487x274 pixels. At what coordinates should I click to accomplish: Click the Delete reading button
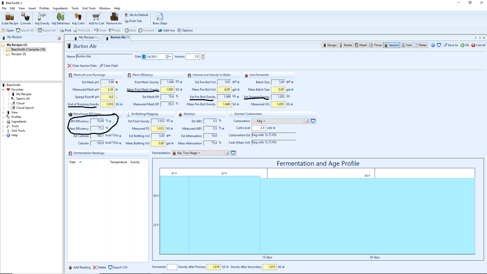[x=99, y=267]
